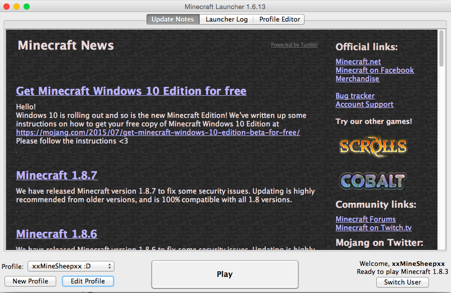Open the Minecraft on Twitch.tv link

click(x=373, y=228)
